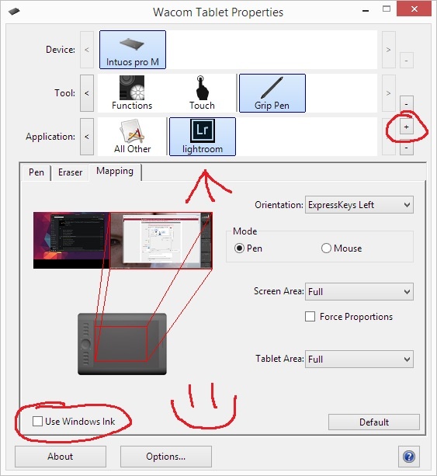Open the Options... dialog button
437x476 pixels.
point(165,457)
